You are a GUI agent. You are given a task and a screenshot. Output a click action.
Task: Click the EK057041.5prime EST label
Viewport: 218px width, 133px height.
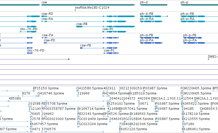point(133,109)
